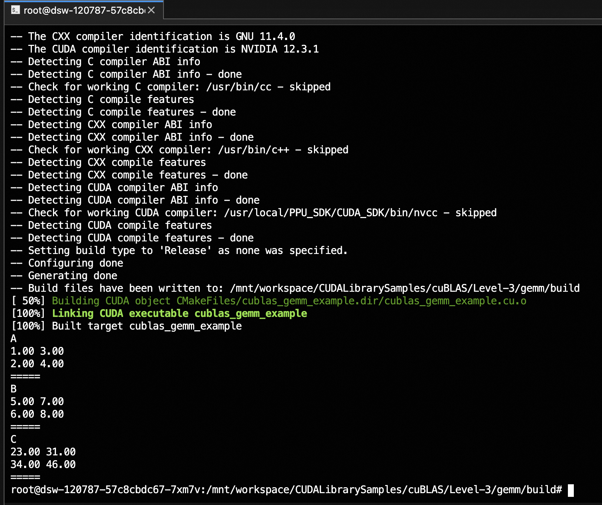Screen dimensions: 602x505
Task: Click the 'Built target cublas_gemm_example' line
Action: 126,326
